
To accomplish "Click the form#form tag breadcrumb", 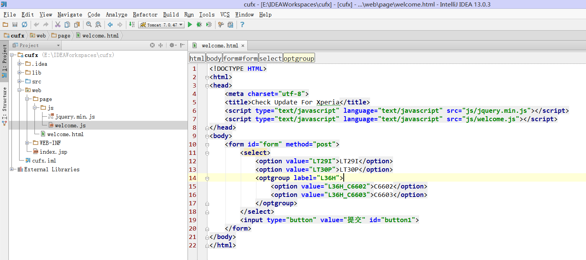I will pos(240,58).
